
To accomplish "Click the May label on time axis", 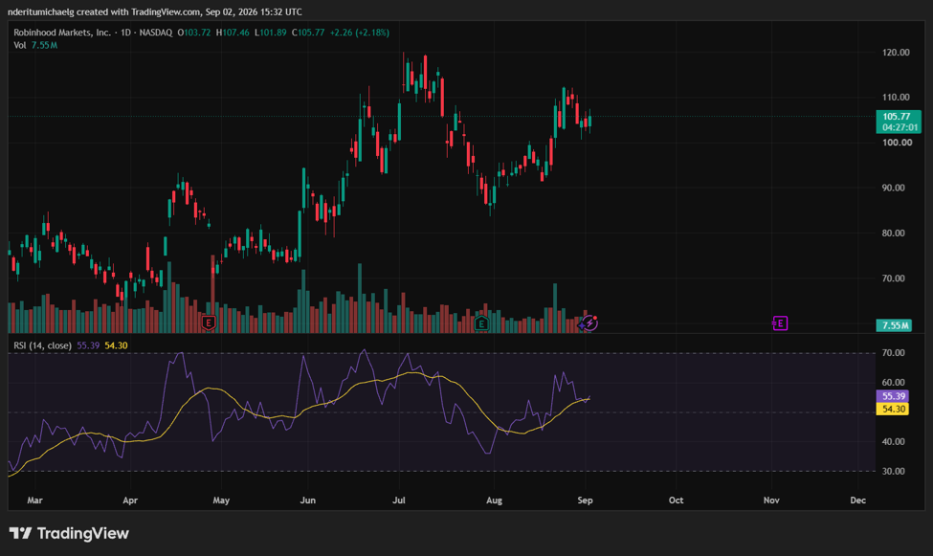I will [x=221, y=500].
